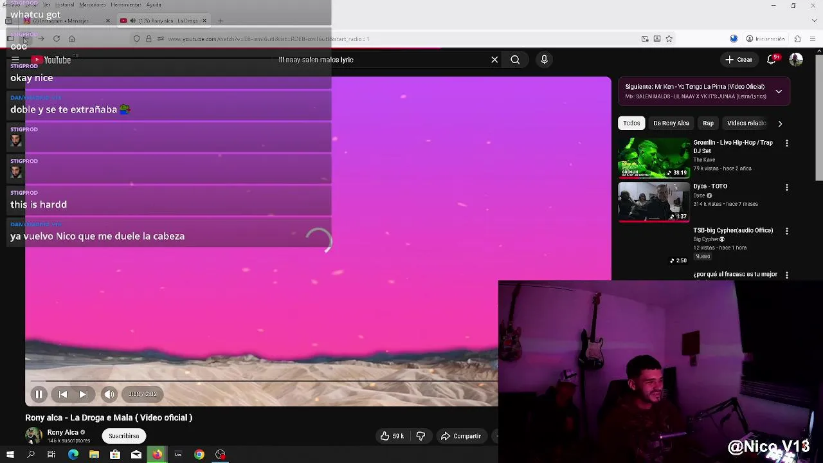Screen dimensions: 823x463
Task: Open the Dyce - TOTO video thumbnail
Action: click(x=653, y=202)
